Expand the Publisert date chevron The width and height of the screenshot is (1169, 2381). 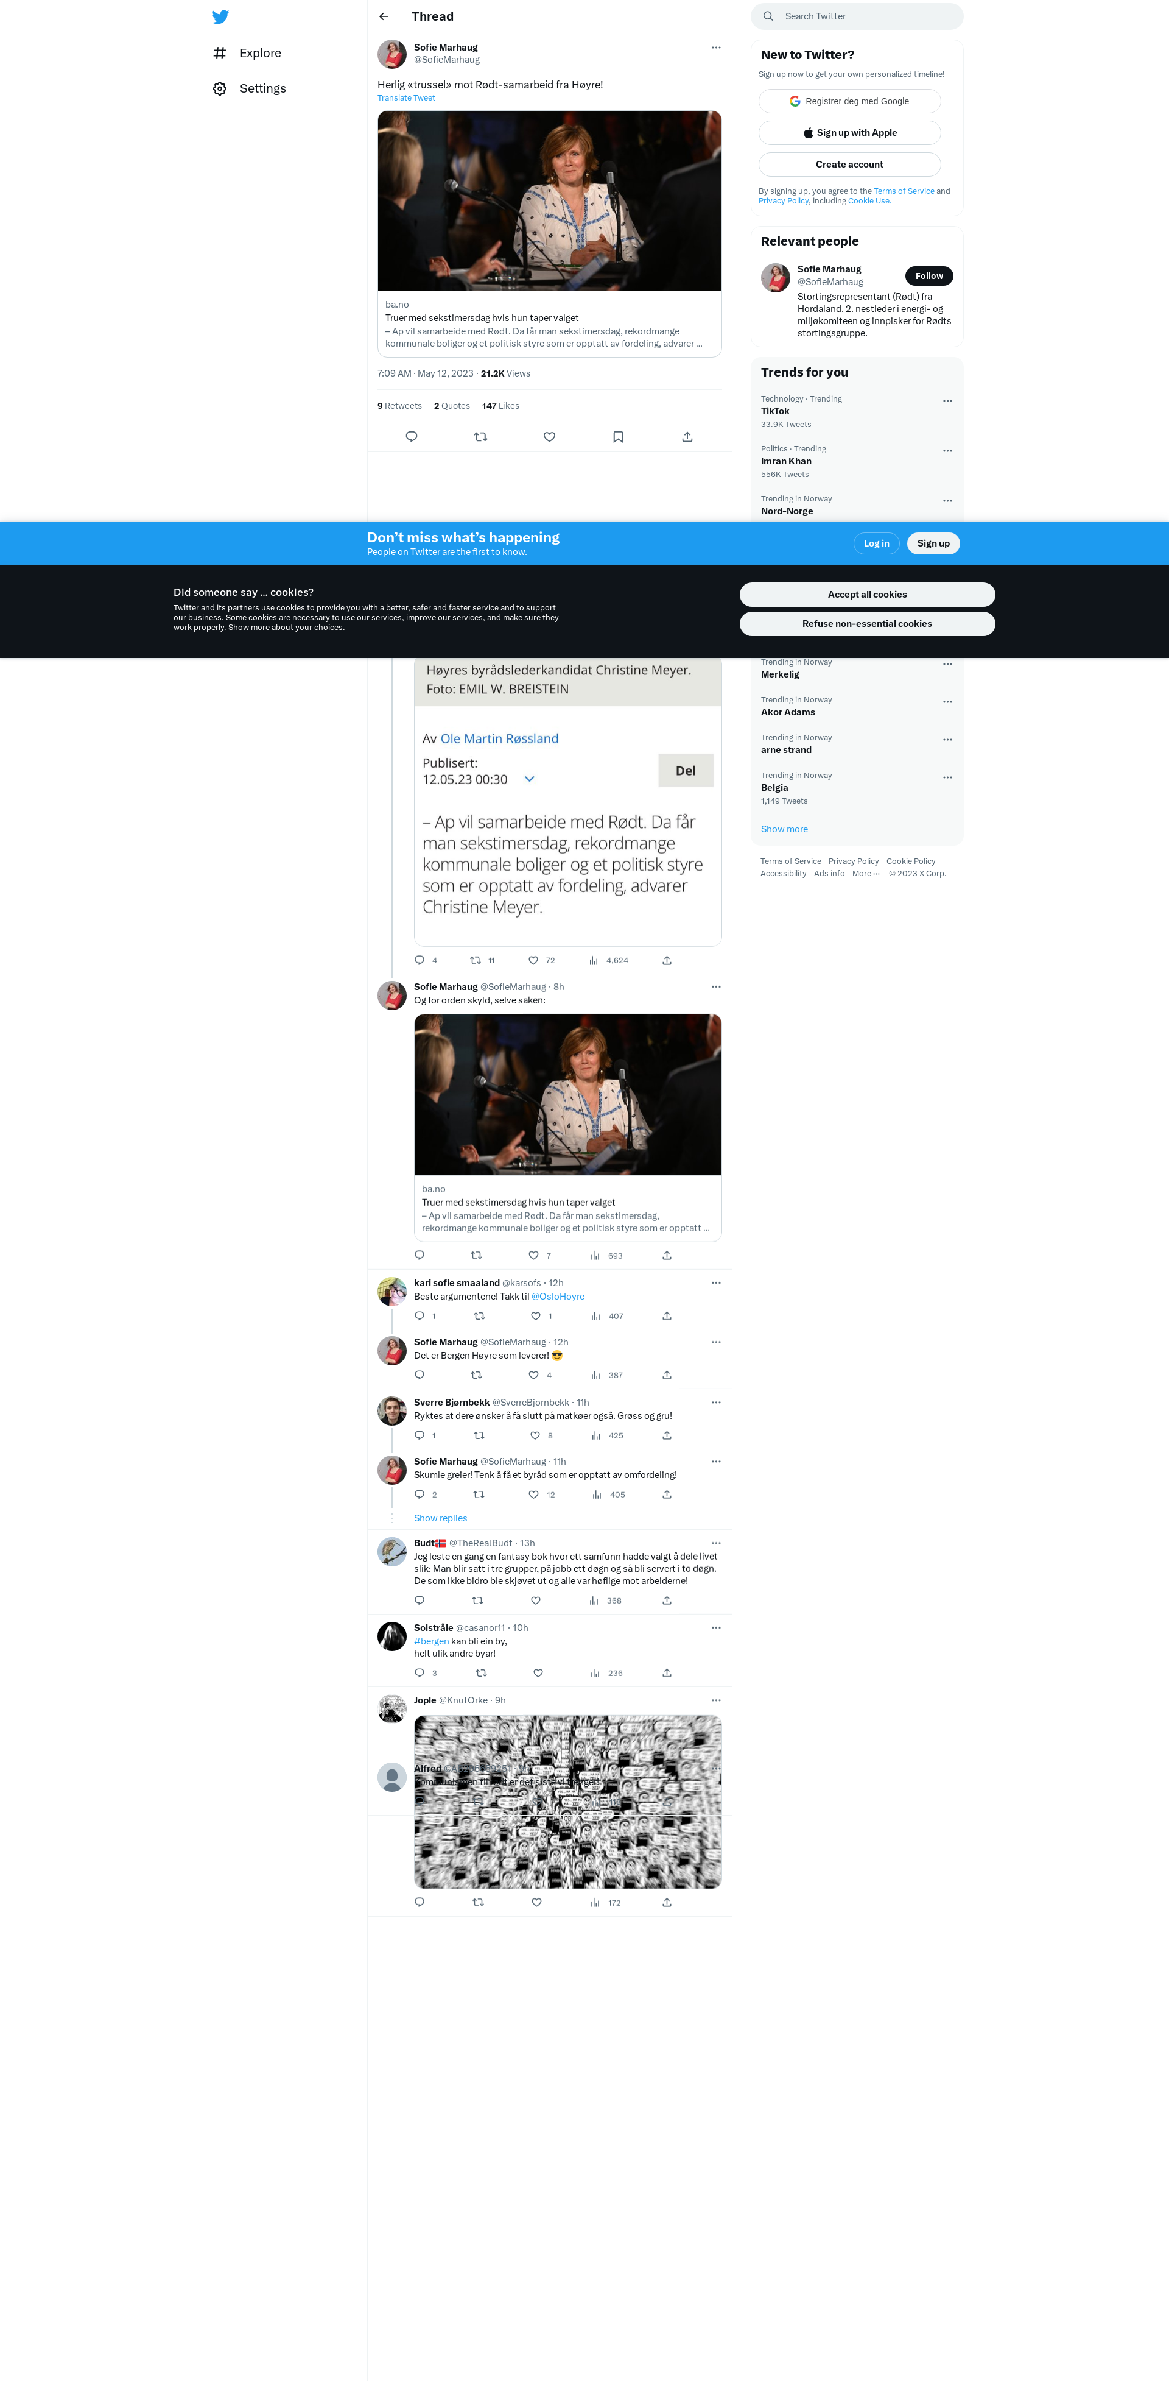click(529, 779)
